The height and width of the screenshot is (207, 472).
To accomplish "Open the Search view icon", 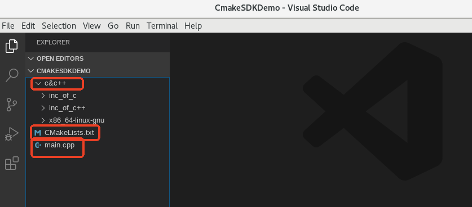I will pos(12,75).
